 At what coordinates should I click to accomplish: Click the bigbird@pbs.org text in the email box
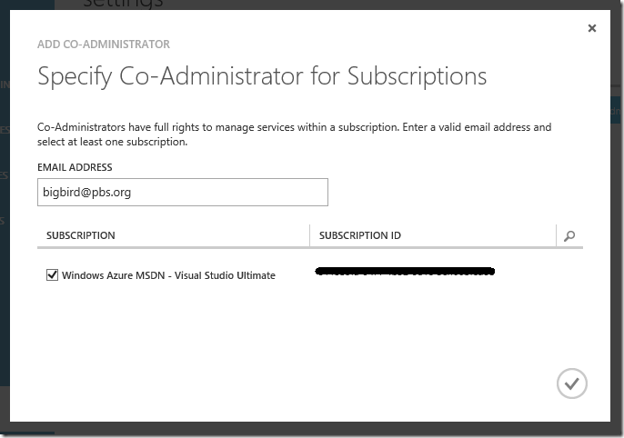click(x=86, y=193)
